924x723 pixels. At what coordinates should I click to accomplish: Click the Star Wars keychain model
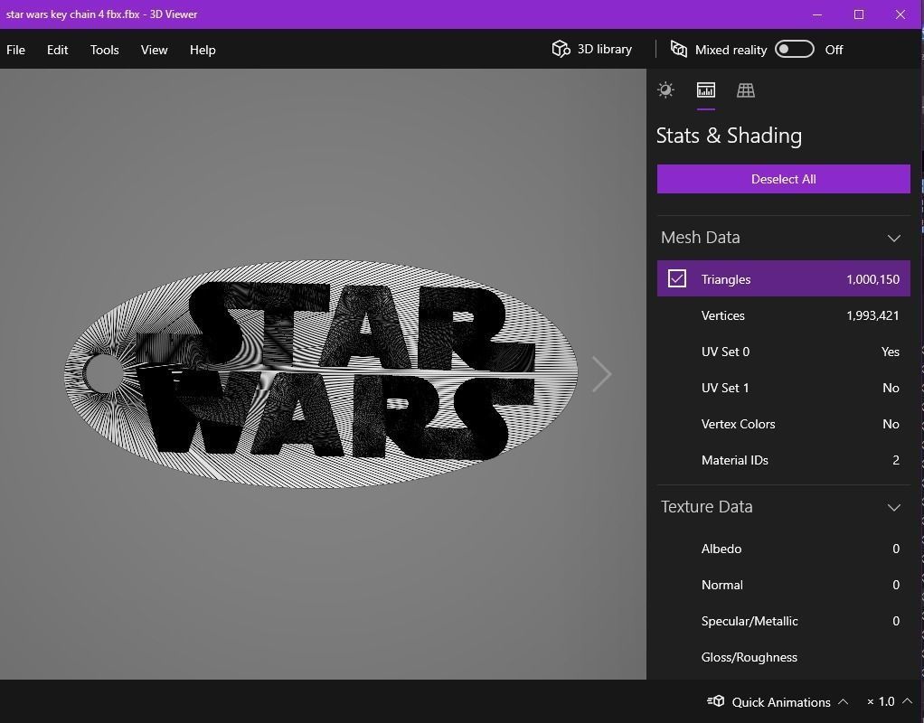(x=321, y=373)
